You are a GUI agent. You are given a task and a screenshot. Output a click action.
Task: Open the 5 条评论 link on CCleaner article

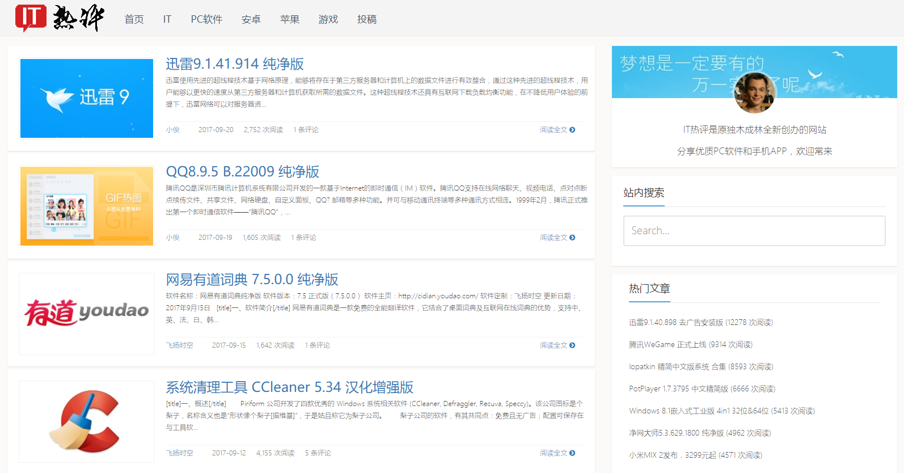point(318,453)
